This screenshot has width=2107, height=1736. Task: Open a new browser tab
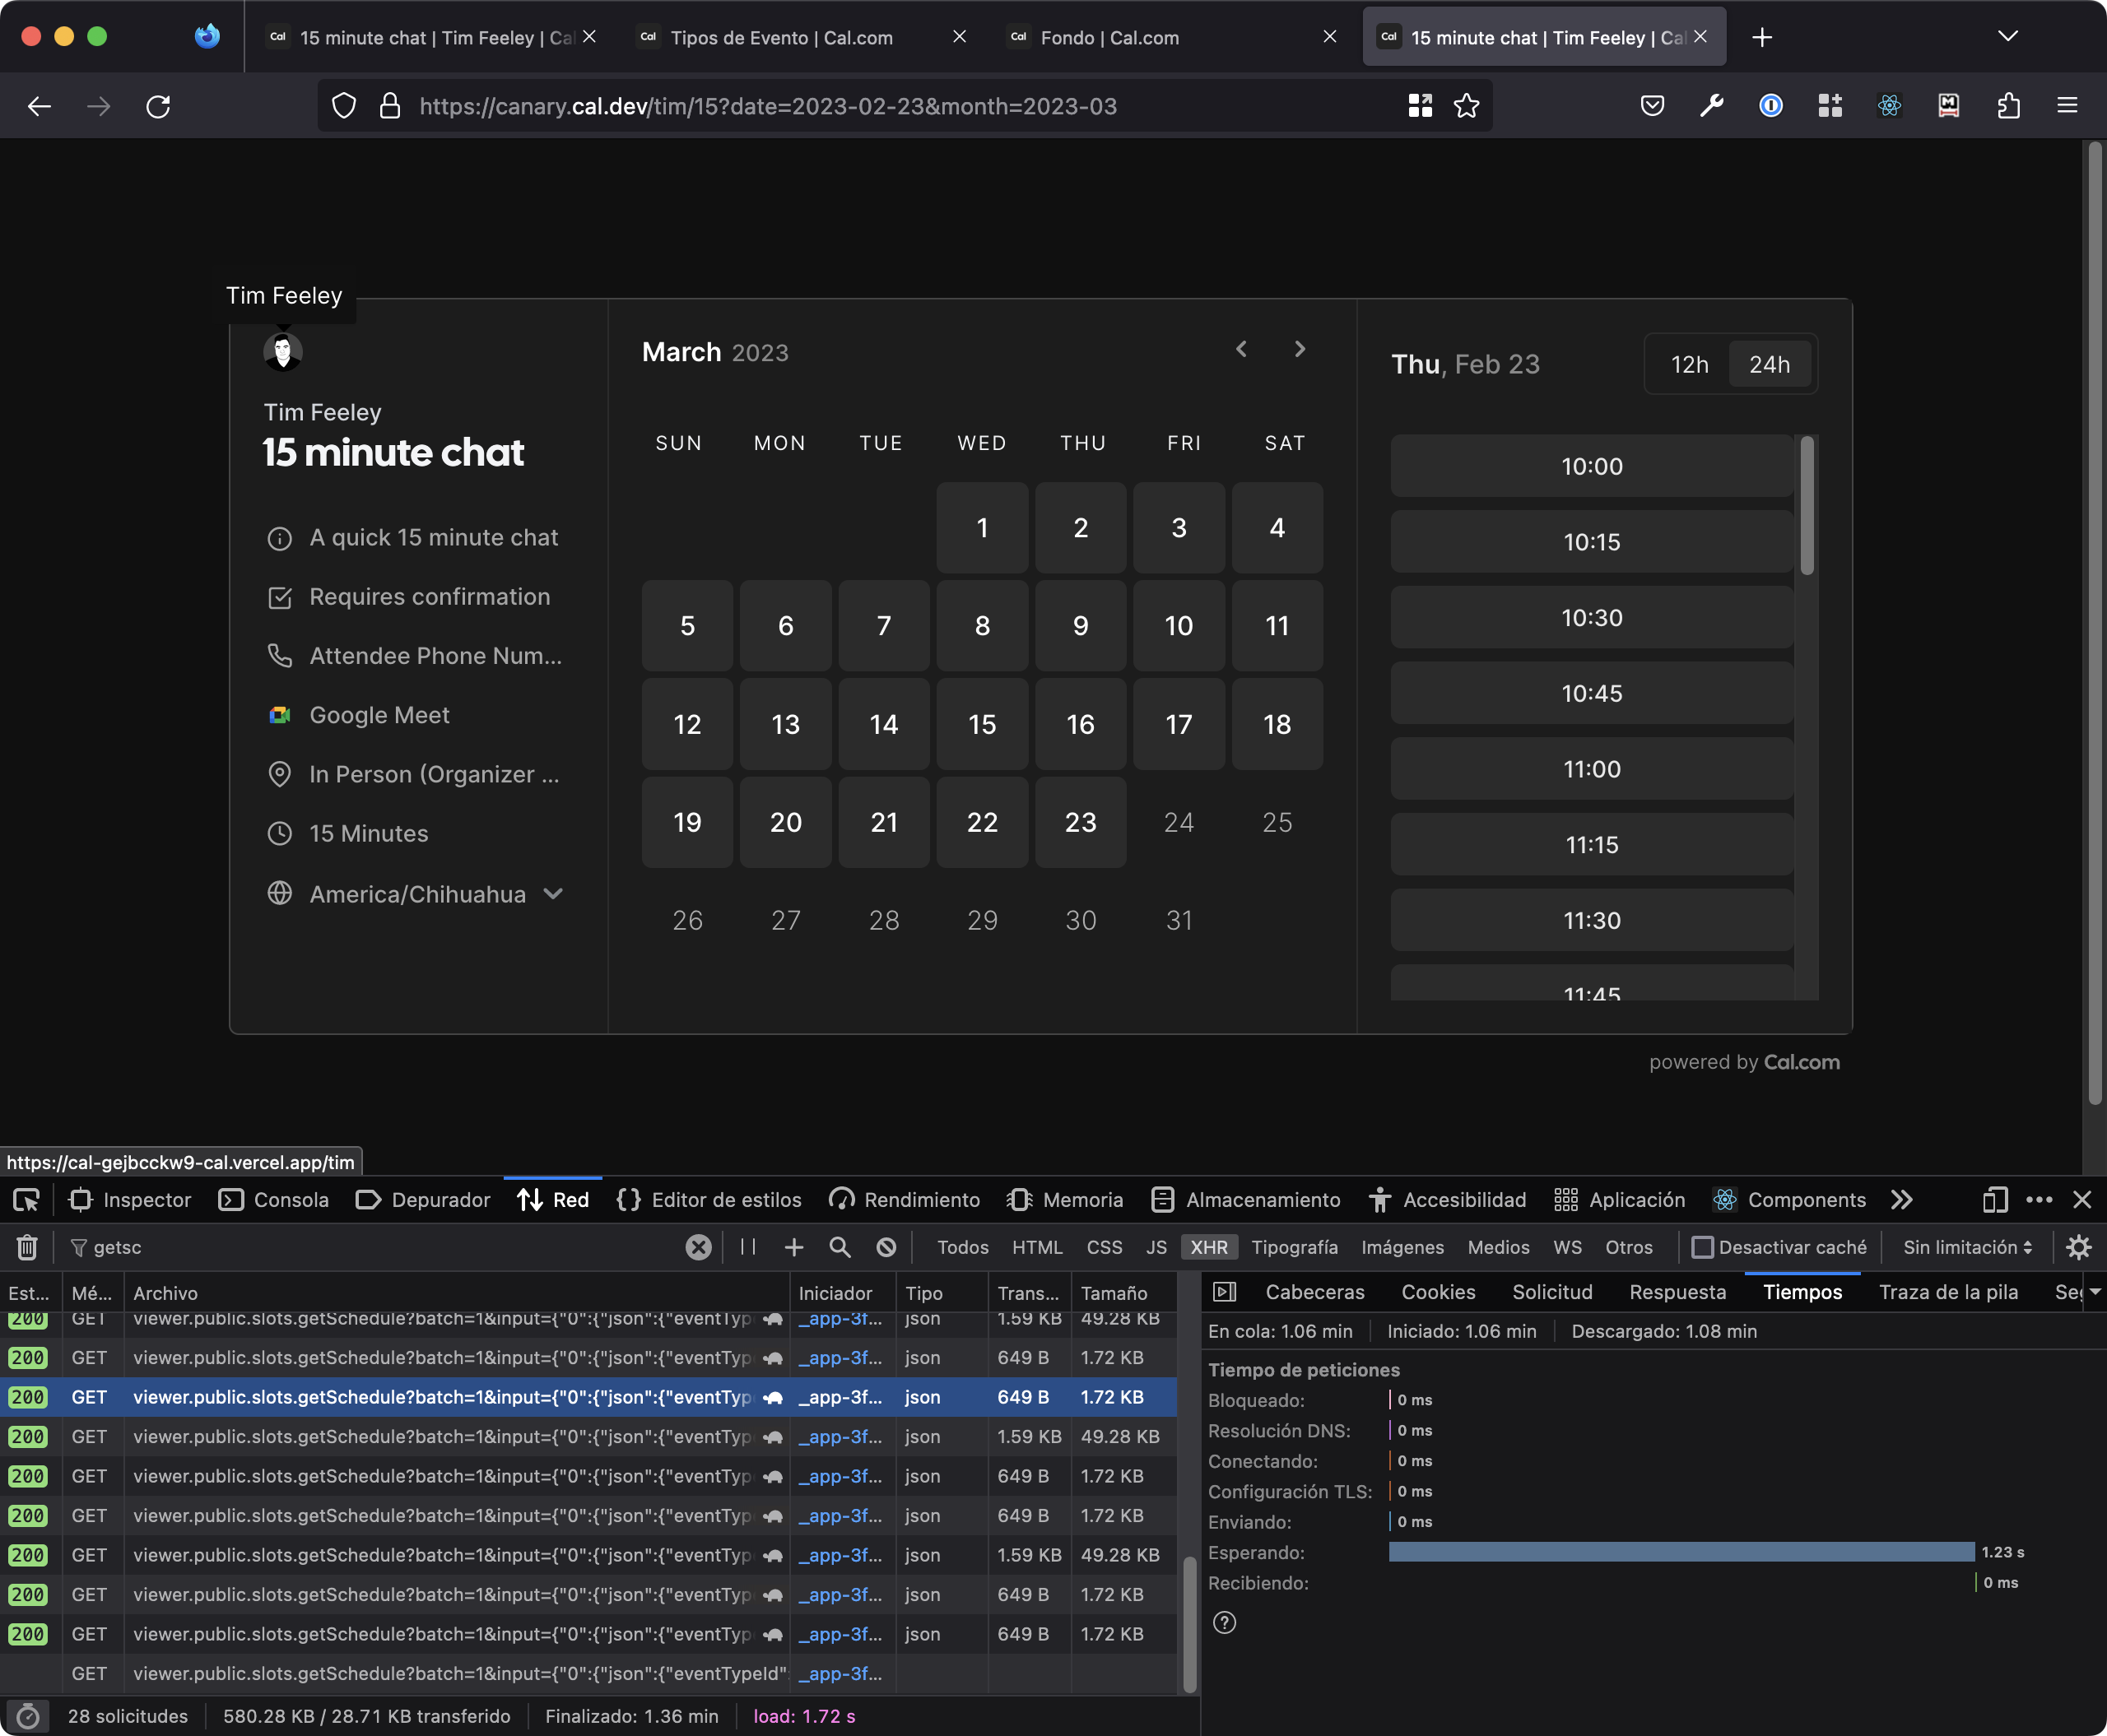1763,37
